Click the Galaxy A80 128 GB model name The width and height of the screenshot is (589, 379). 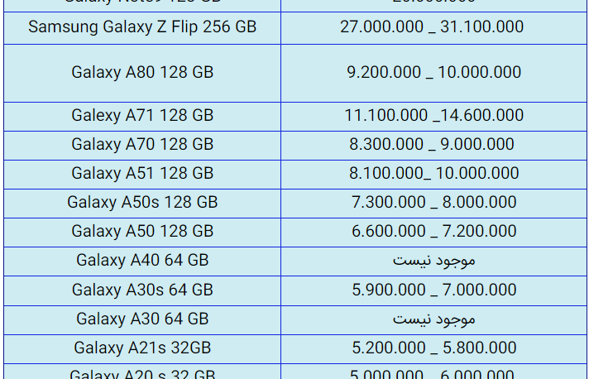point(142,73)
